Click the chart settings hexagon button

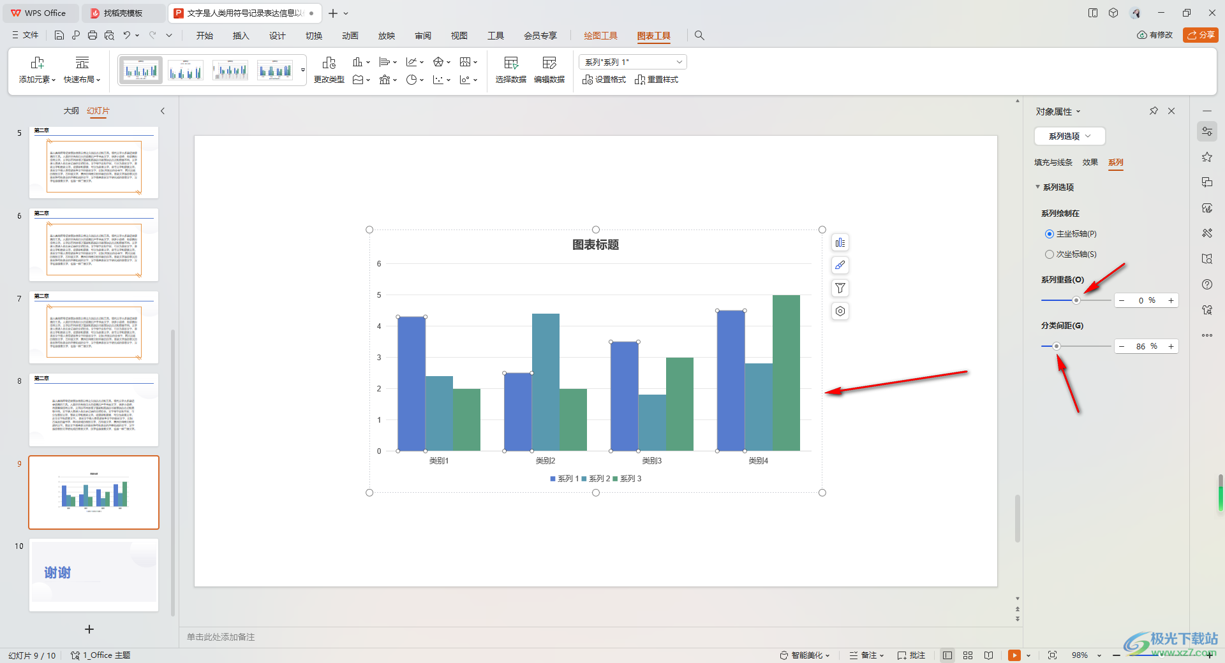840,311
